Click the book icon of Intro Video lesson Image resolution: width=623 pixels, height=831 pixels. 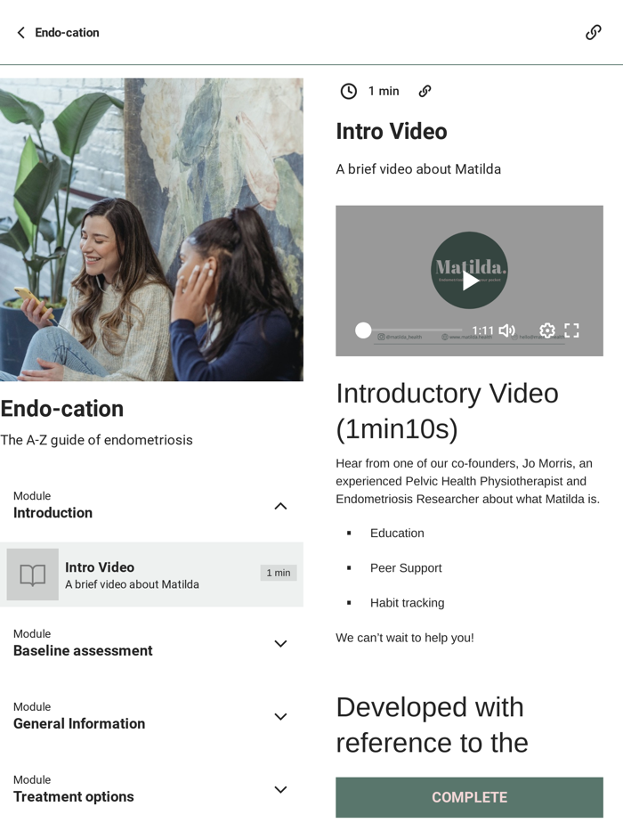32,574
